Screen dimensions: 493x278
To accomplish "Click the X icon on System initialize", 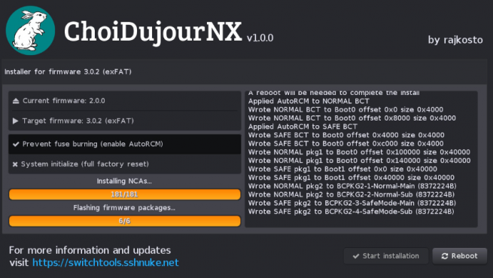I will click(15, 164).
